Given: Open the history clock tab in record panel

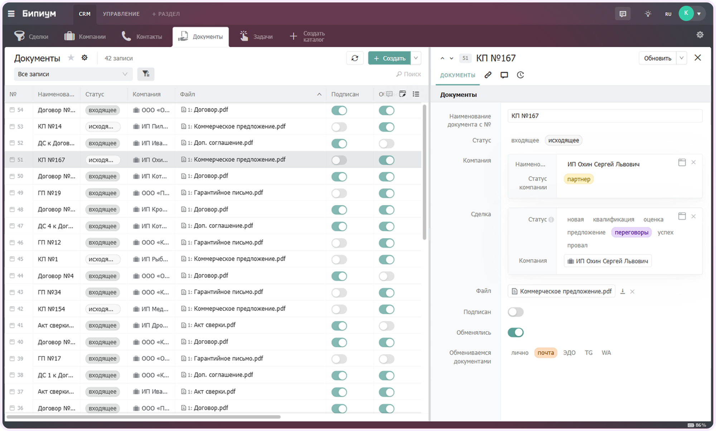Looking at the screenshot, I should [521, 75].
